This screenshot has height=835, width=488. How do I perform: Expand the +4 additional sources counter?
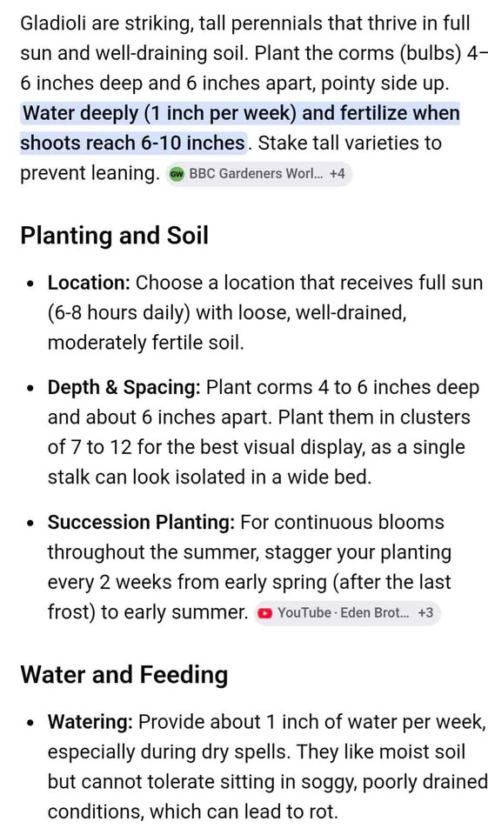click(x=338, y=174)
